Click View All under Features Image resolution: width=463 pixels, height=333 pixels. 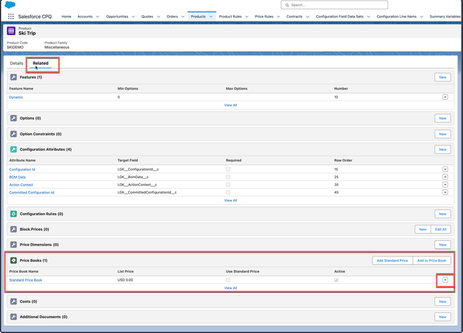click(231, 105)
